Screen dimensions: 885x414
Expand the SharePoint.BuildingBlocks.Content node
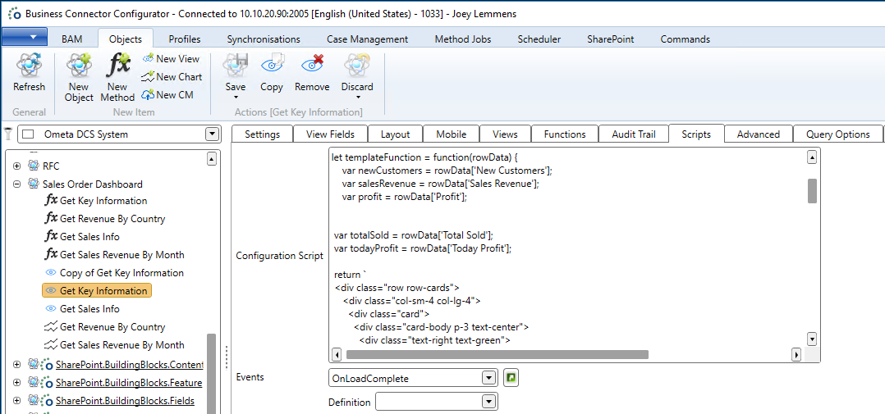17,365
